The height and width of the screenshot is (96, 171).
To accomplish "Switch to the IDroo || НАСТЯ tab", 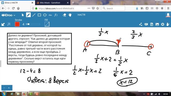I will pos(17,3).
